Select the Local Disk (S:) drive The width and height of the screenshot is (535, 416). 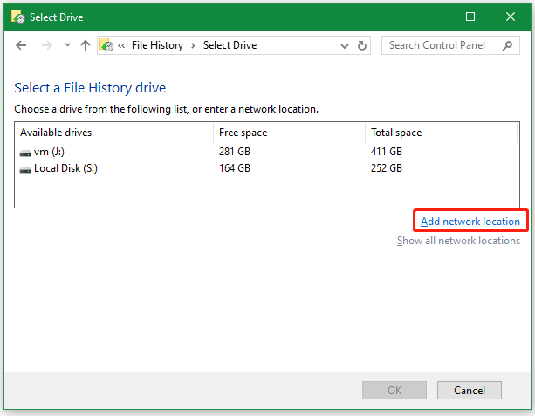click(x=65, y=168)
